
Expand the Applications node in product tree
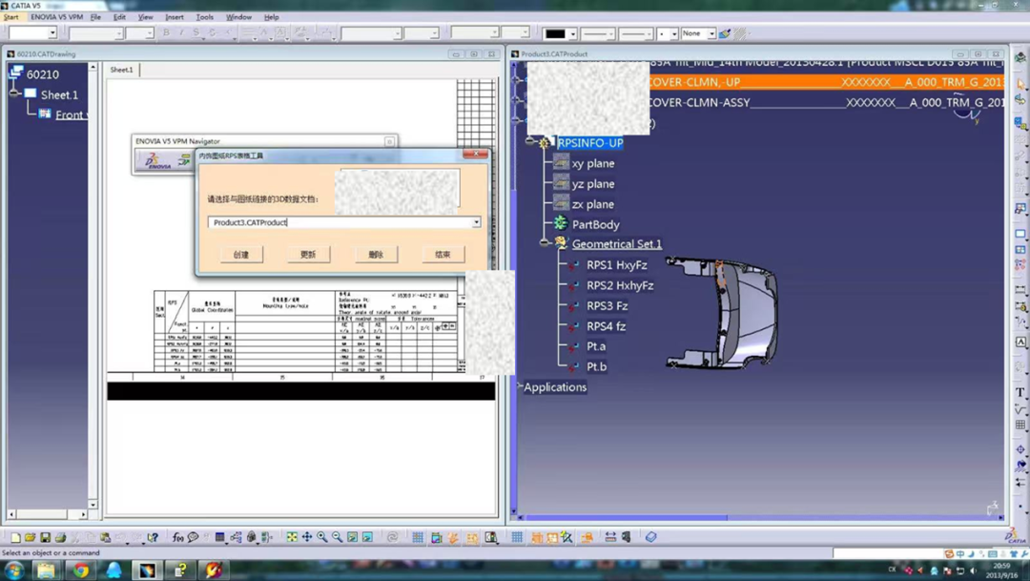click(520, 385)
